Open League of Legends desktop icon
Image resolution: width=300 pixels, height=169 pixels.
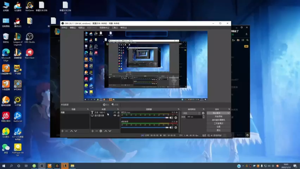pyautogui.click(x=18, y=37)
